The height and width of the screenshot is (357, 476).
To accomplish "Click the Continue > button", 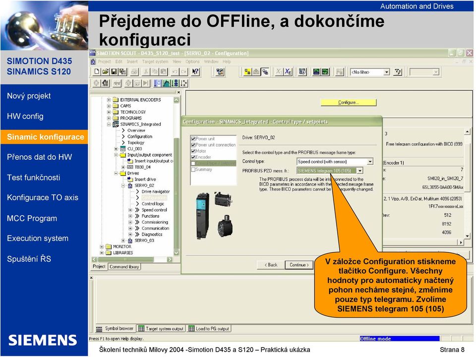I will 299,265.
